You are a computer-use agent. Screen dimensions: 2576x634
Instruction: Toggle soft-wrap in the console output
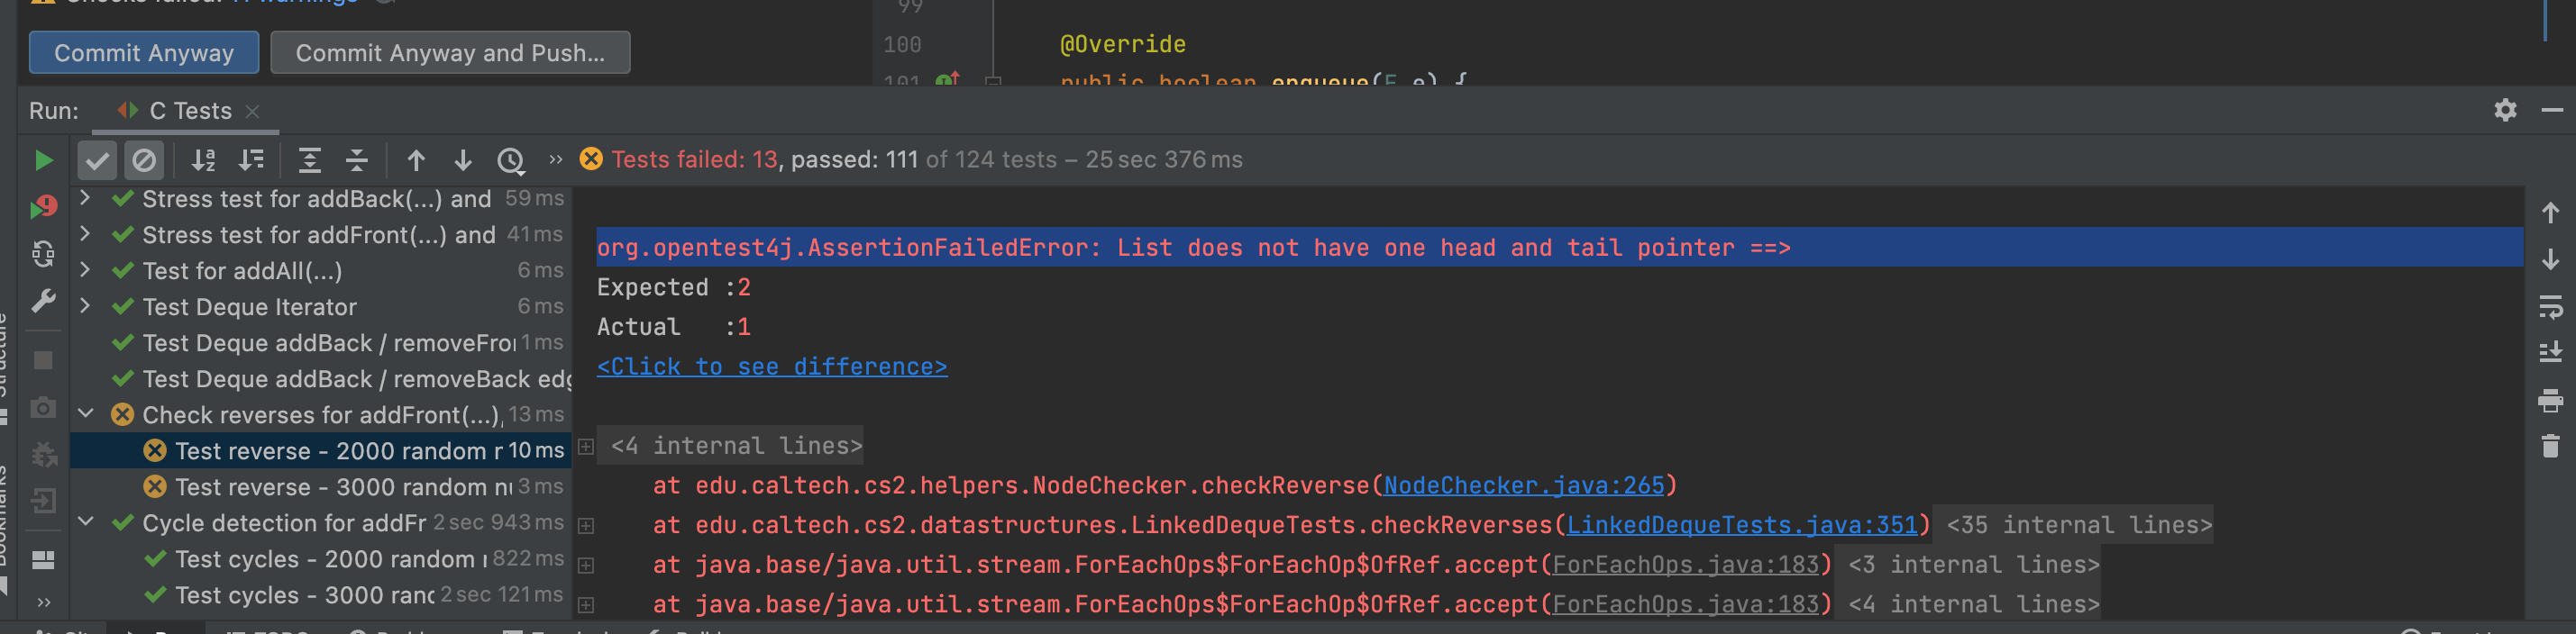2550,307
